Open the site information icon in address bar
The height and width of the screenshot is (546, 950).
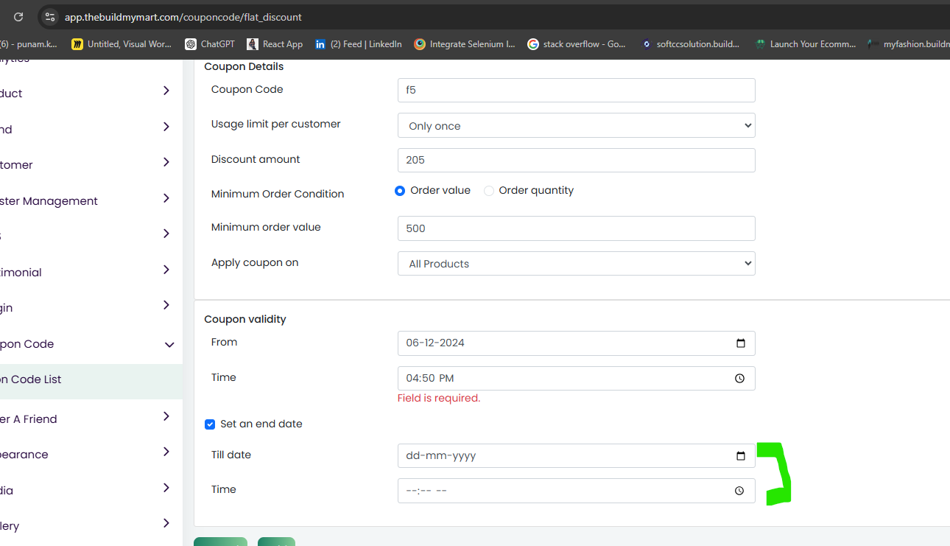(x=49, y=16)
